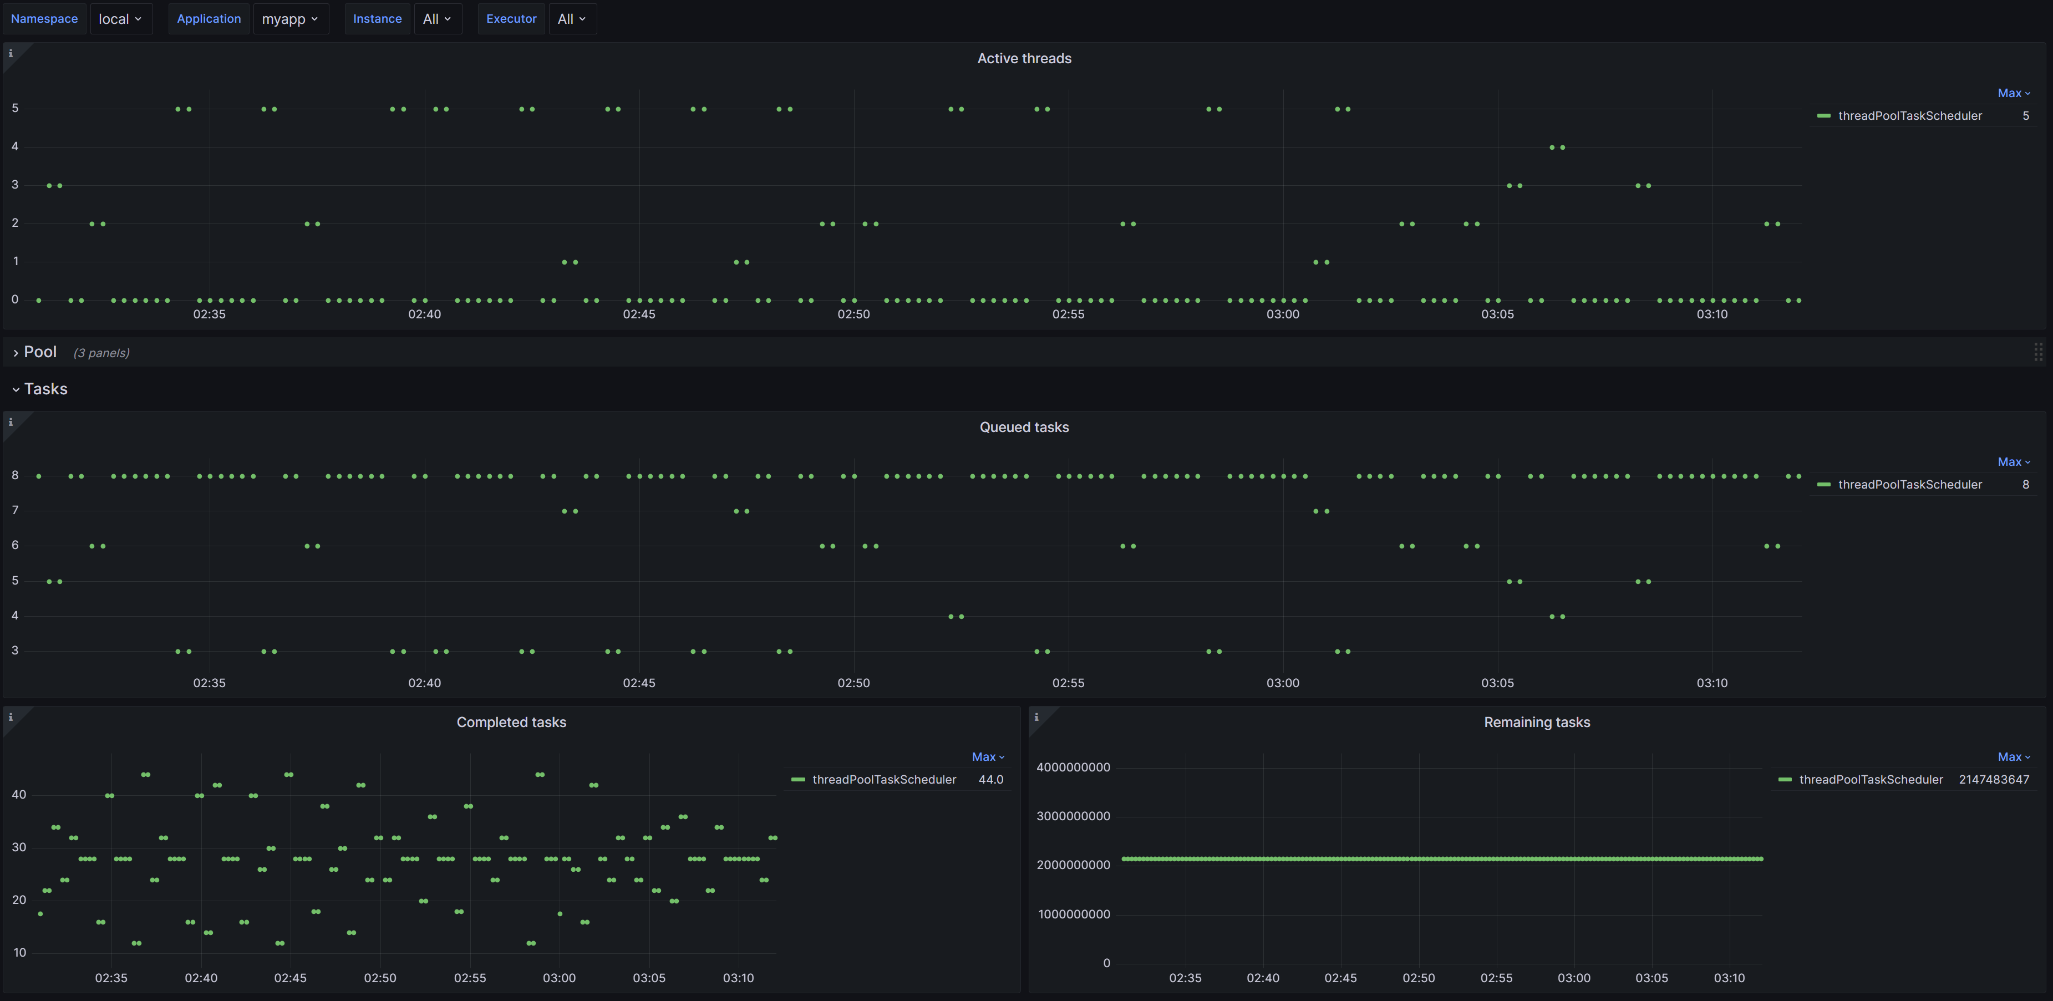Sort Active threads legend by Max
The image size is (2053, 1001).
(x=2013, y=93)
